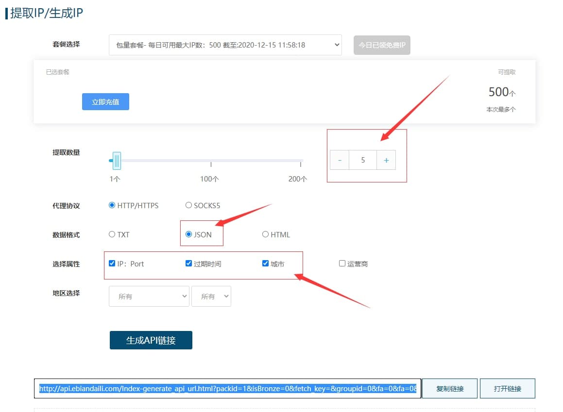Choose HTML data format
The height and width of the screenshot is (412, 563).
click(265, 234)
